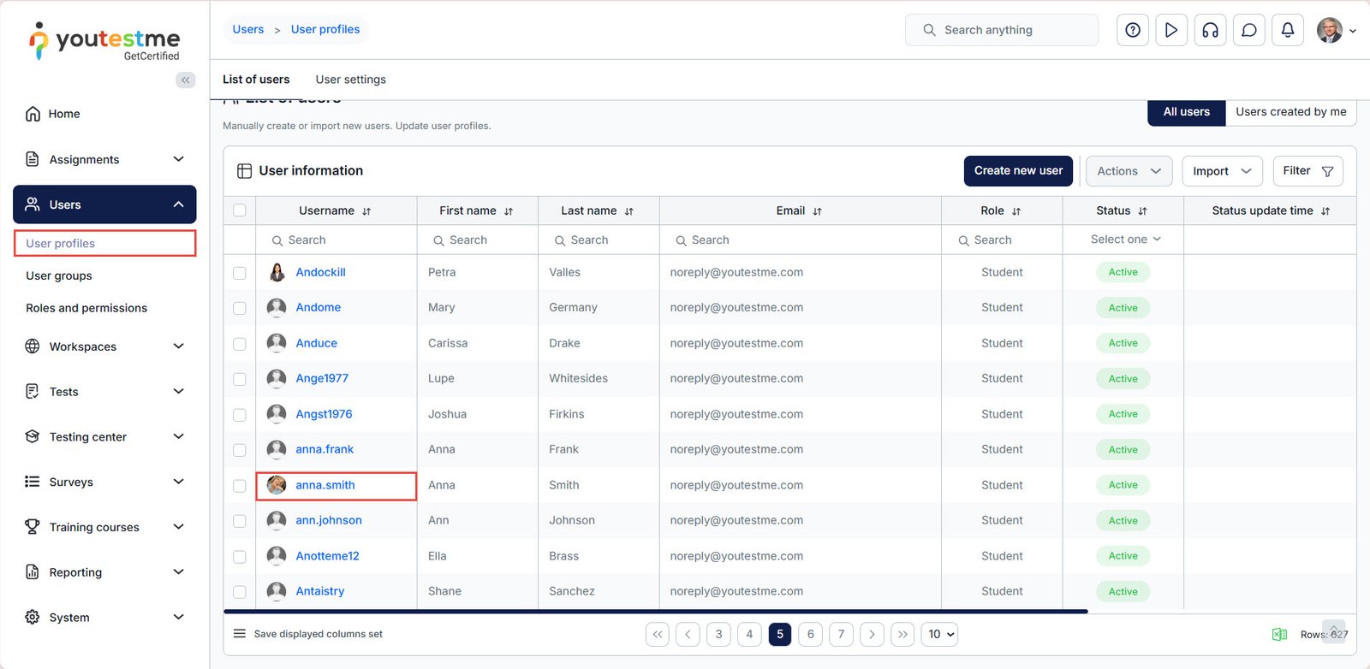
Task: Open Roles and permissions menu item
Action: coord(86,308)
